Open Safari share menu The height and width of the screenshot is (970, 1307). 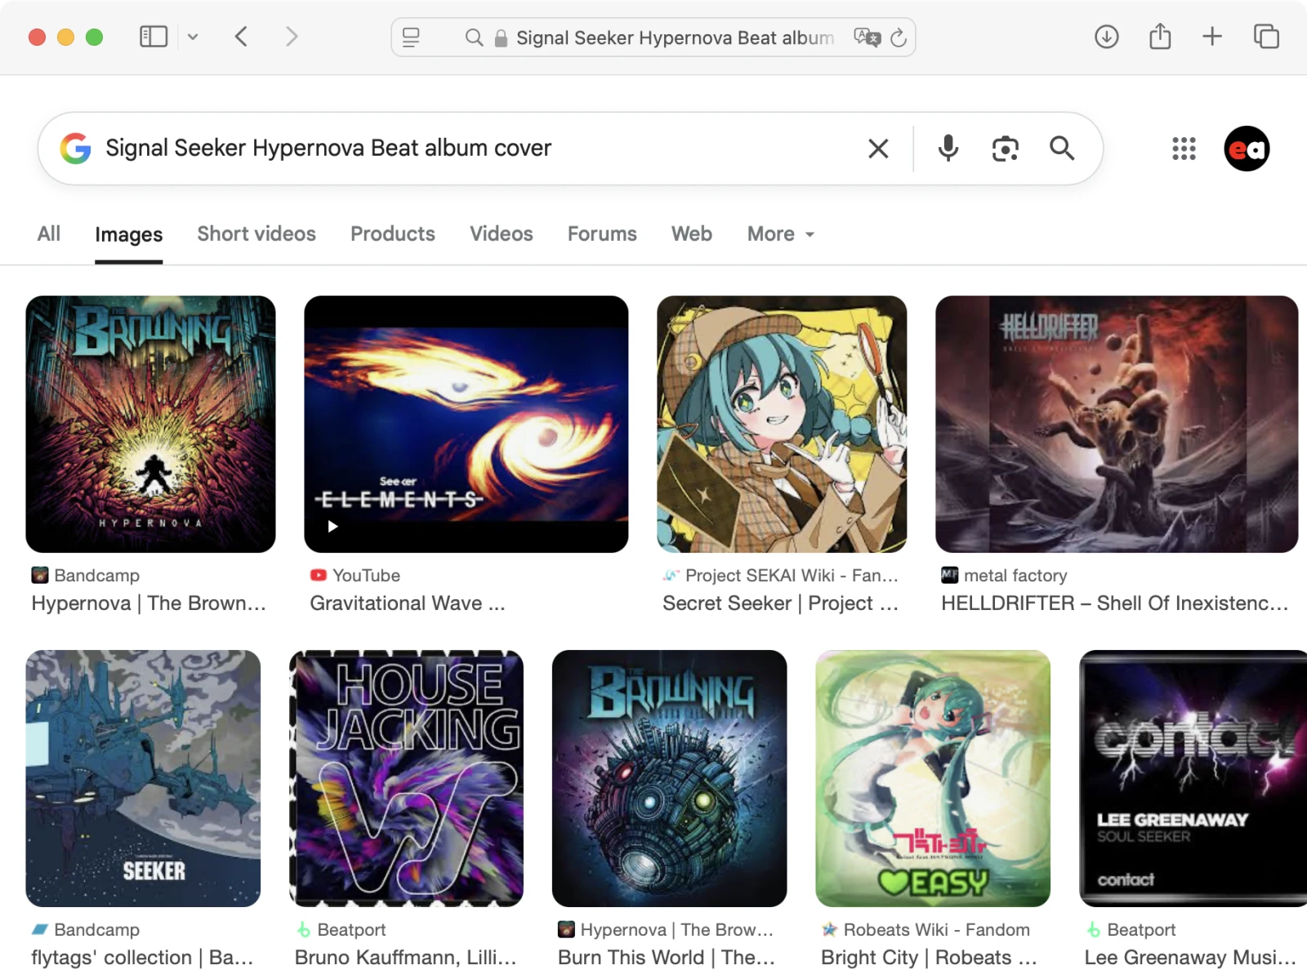click(1160, 37)
